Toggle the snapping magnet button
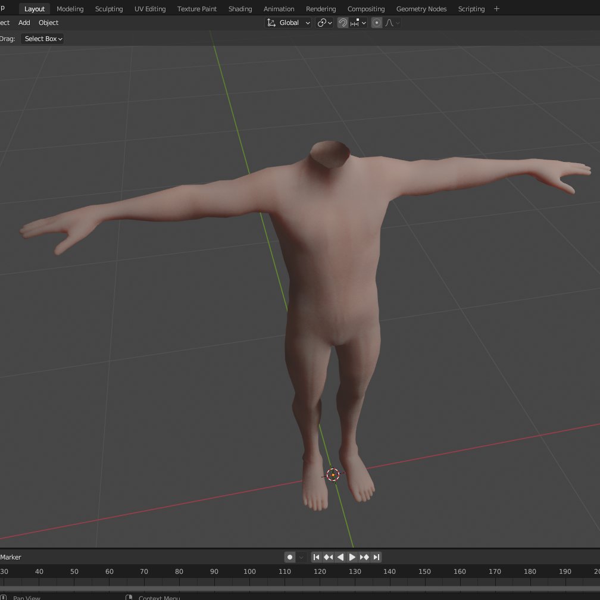 (x=342, y=23)
